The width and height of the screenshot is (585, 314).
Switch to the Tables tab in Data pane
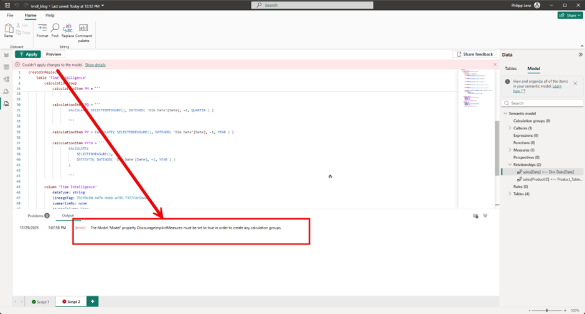click(510, 68)
